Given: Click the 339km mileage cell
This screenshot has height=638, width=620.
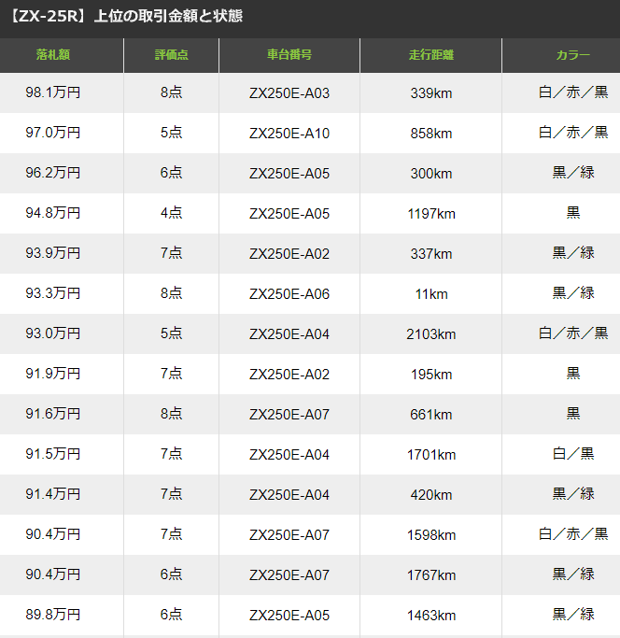Looking at the screenshot, I should (x=430, y=92).
